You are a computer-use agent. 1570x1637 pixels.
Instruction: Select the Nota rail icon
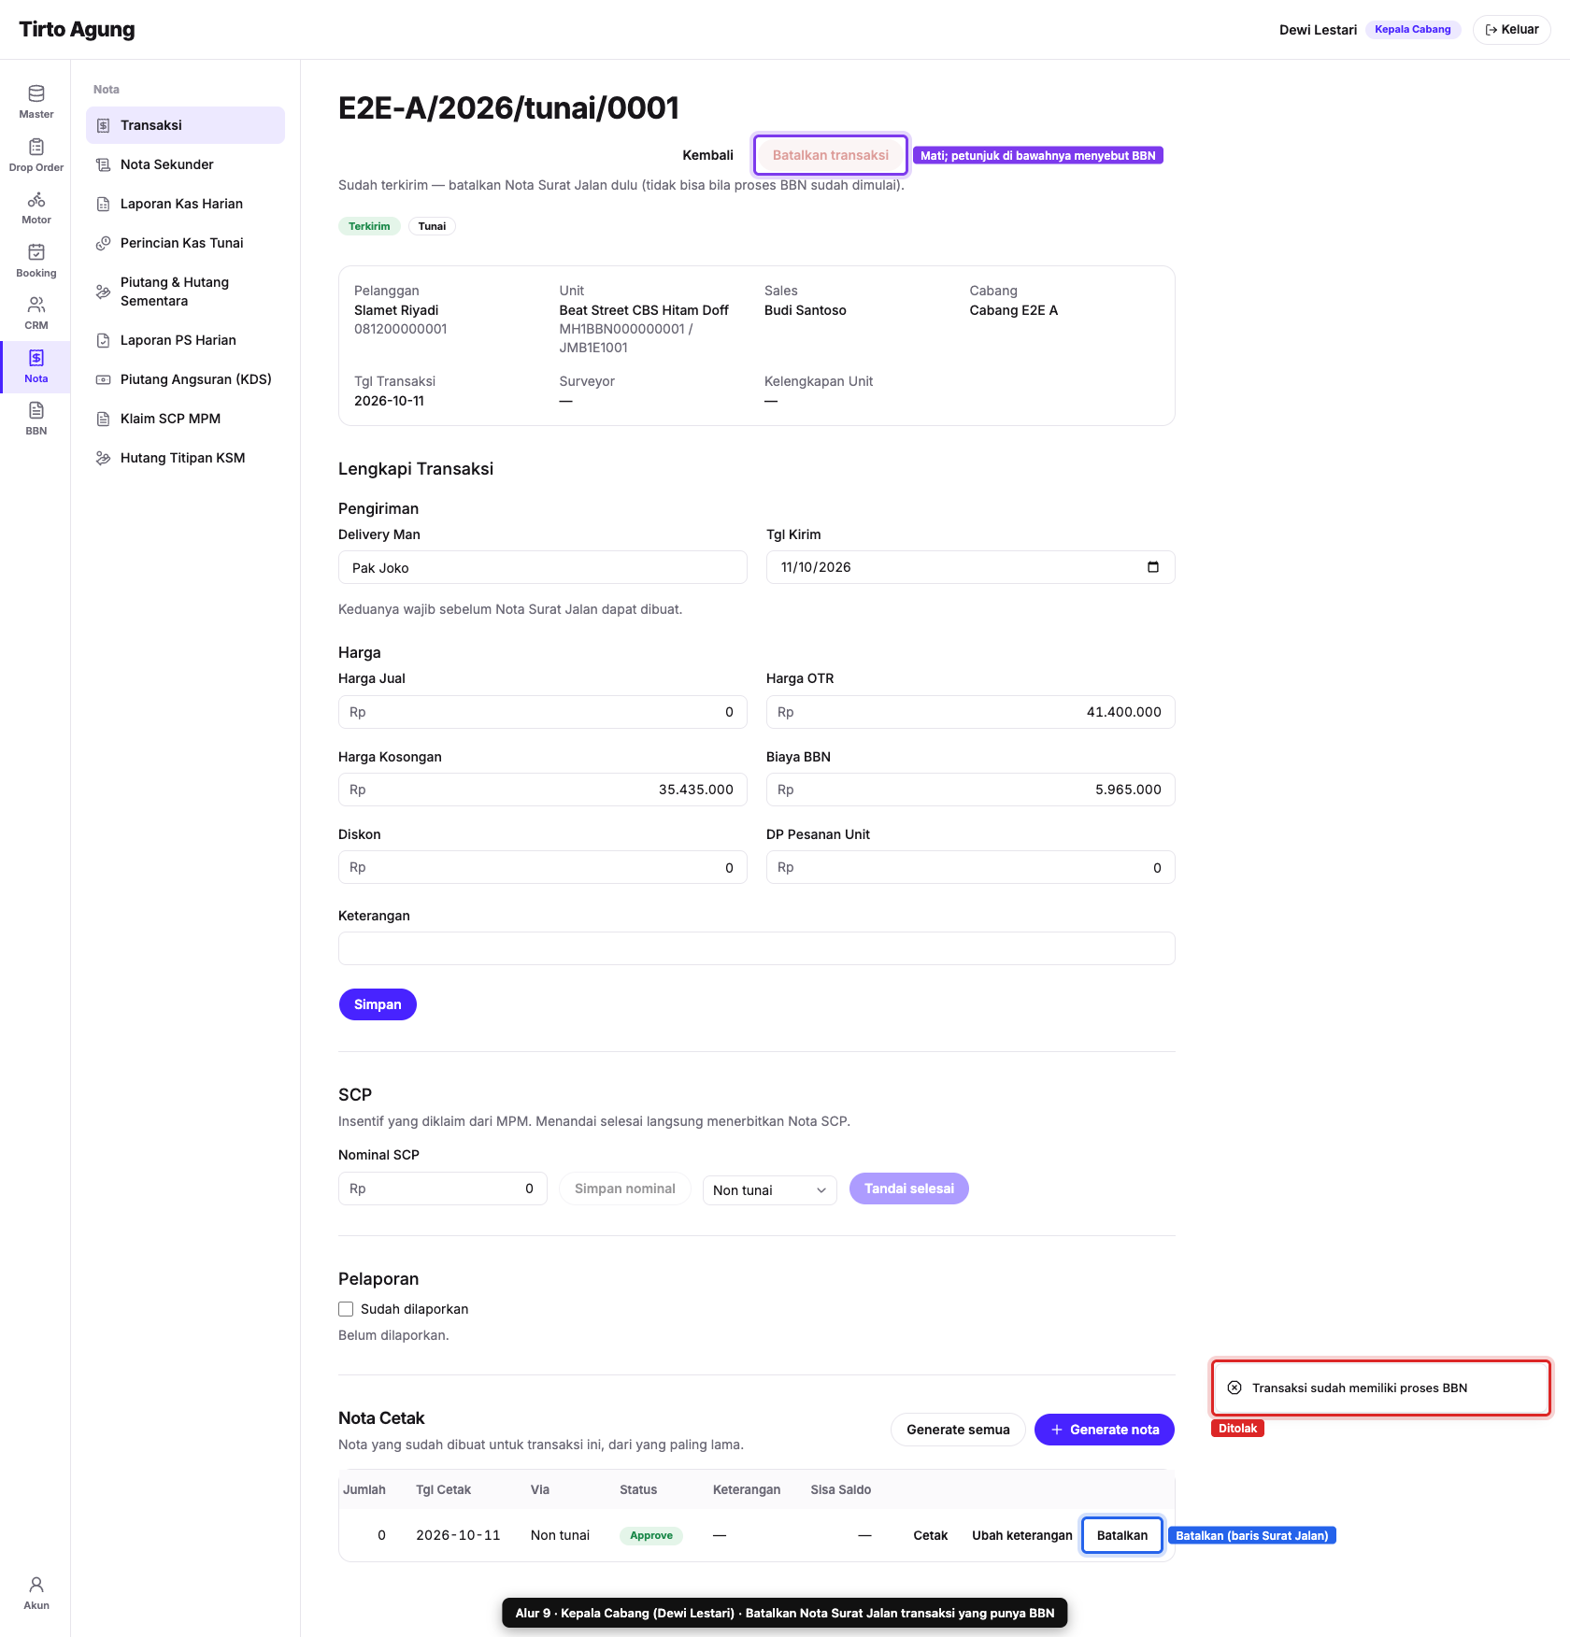pos(36,358)
